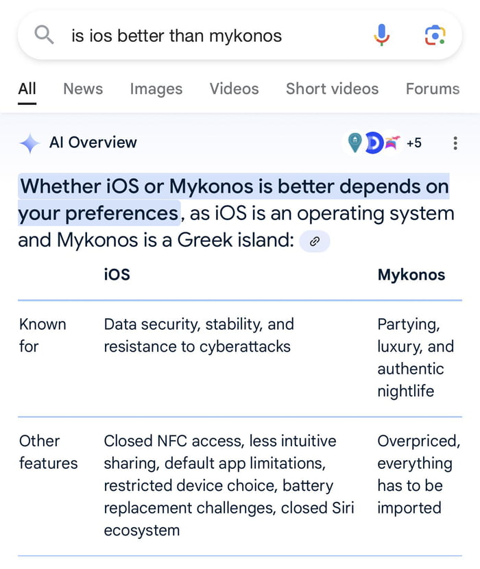Tap the magnifying glass search icon

[44, 35]
